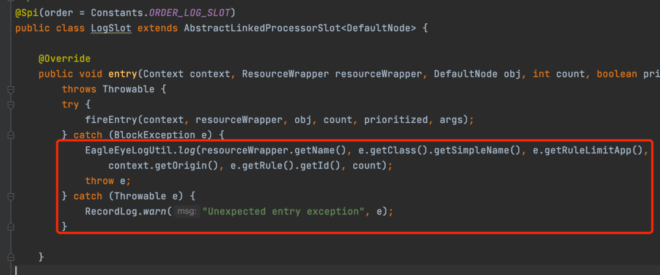Viewport: 660px width, 275px height.
Task: Collapse code fold marker beside 'throws Throwable {'
Action: point(10,90)
